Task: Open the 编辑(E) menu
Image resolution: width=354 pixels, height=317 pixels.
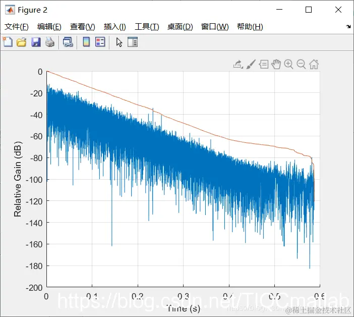Action: point(49,27)
